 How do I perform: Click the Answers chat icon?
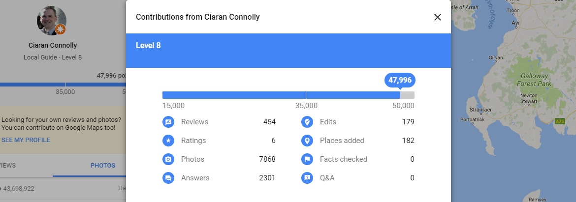point(168,178)
